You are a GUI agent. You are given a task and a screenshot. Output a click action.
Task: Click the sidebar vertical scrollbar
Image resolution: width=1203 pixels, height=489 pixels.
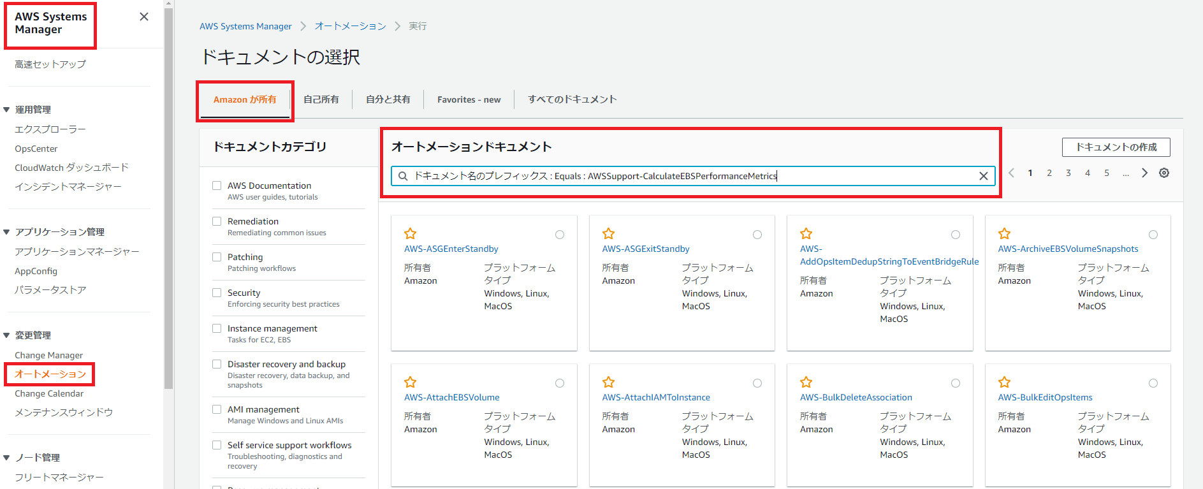[x=168, y=198]
